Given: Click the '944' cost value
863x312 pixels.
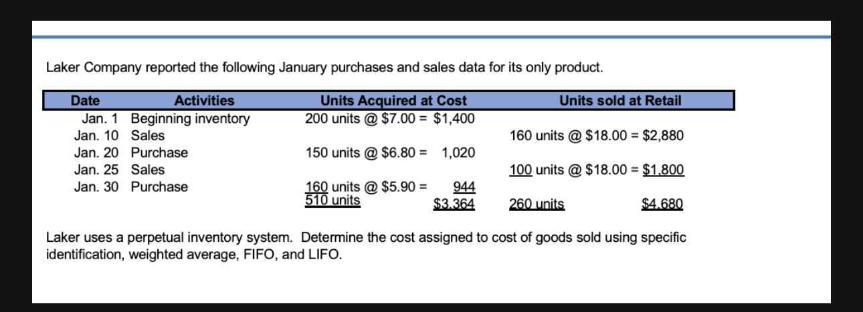Looking at the screenshot, I should coord(464,186).
